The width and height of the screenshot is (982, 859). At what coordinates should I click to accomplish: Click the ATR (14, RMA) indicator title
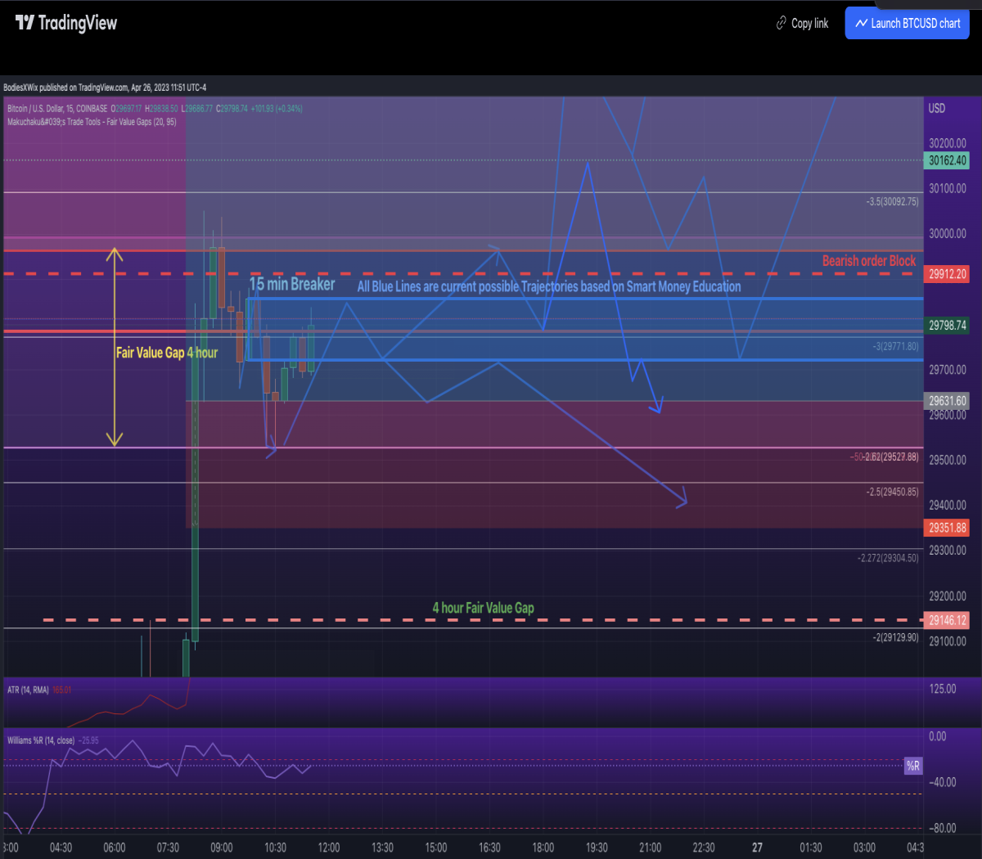point(29,690)
